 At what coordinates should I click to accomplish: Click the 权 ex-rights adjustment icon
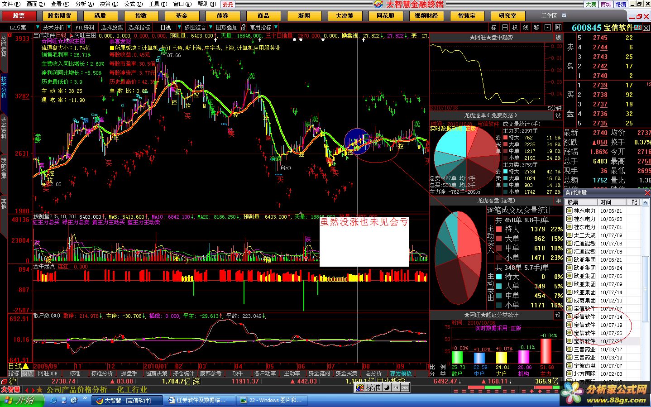[515, 28]
